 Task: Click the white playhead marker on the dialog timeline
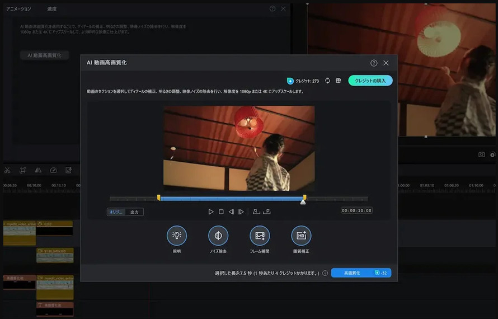[x=303, y=202]
